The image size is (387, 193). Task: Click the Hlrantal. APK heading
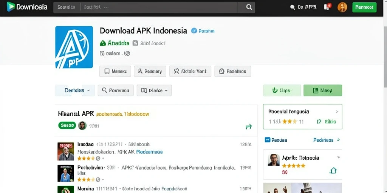tap(76, 114)
